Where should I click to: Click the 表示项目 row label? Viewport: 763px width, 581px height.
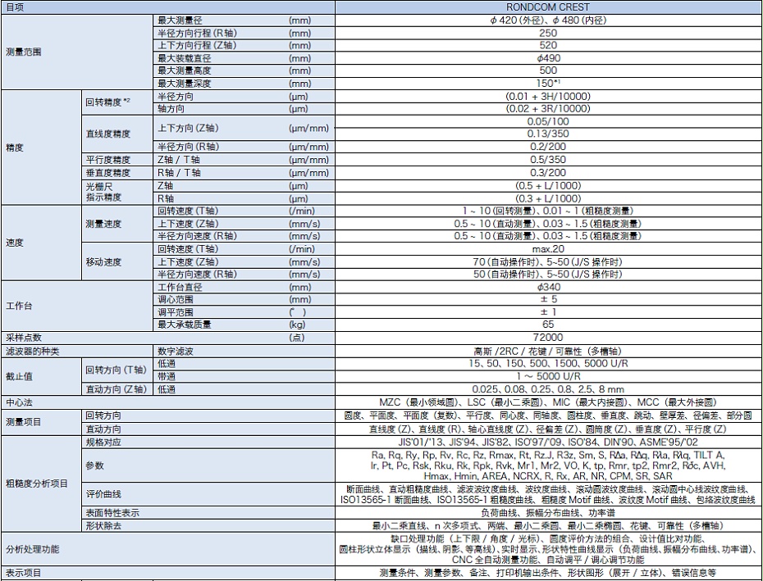24,574
